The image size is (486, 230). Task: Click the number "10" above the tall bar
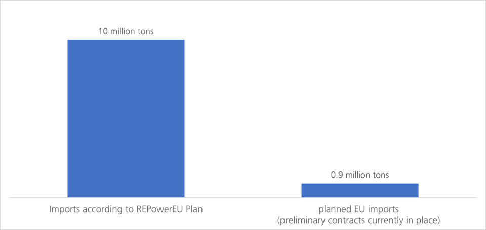(103, 32)
